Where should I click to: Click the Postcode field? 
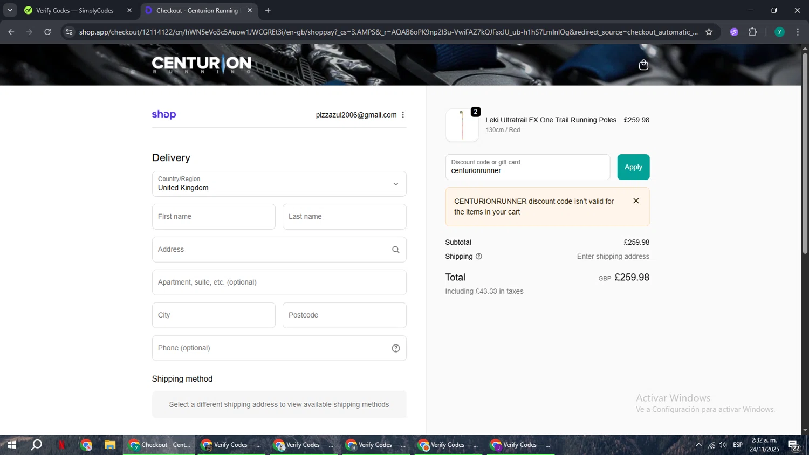[x=344, y=315]
